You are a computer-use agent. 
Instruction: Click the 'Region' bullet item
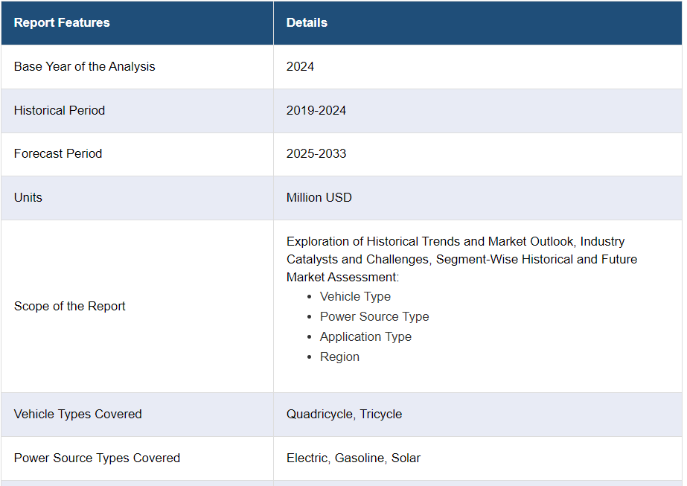pyautogui.click(x=339, y=356)
